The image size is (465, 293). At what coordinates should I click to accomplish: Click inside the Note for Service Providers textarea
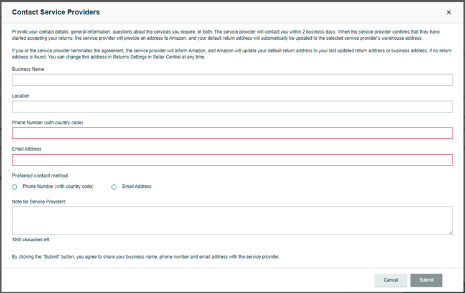(232, 221)
